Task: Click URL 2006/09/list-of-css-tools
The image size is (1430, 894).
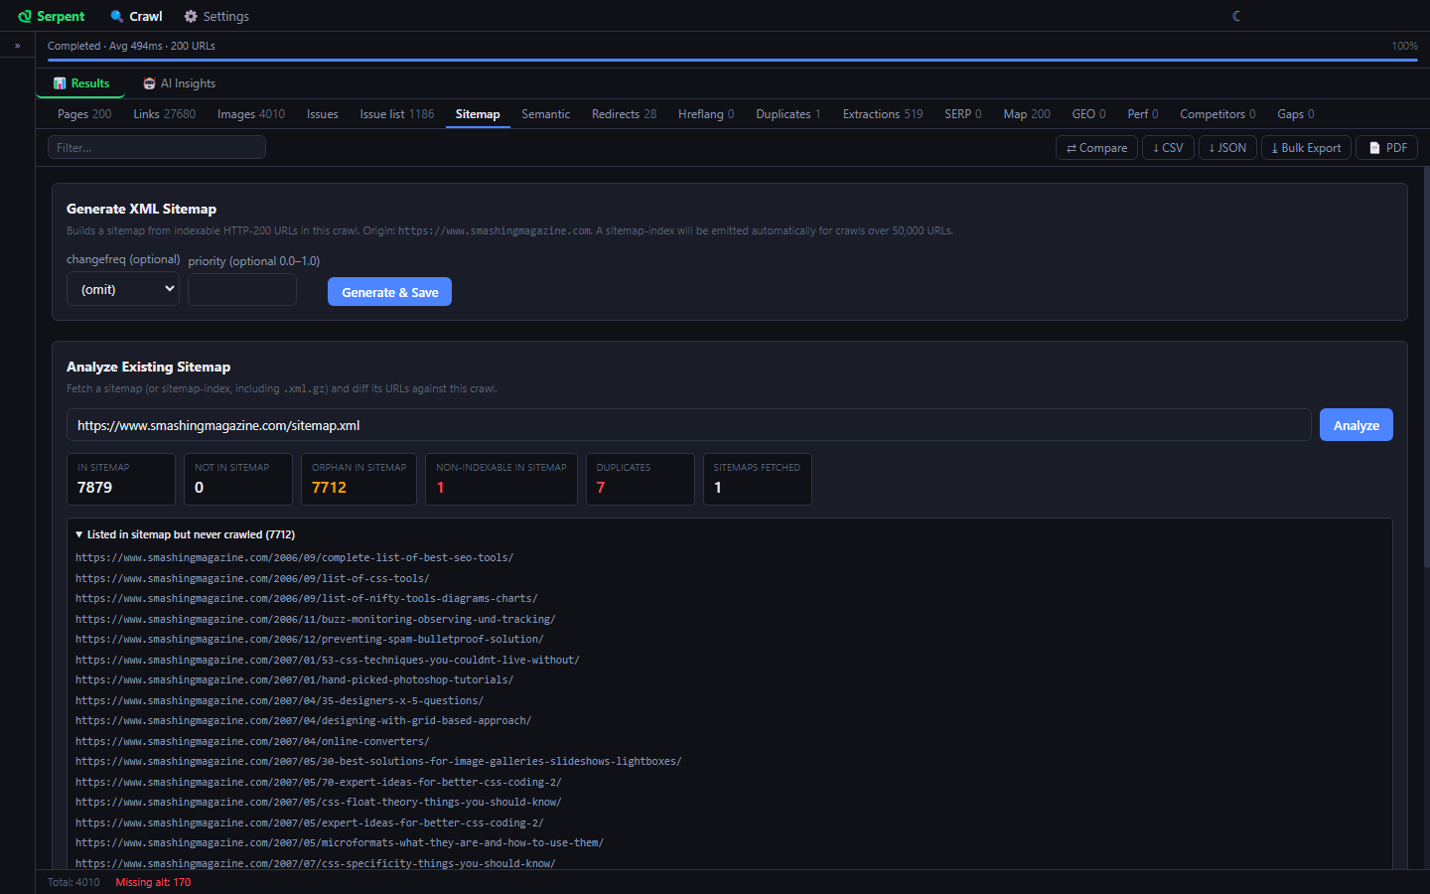Action: point(252,578)
